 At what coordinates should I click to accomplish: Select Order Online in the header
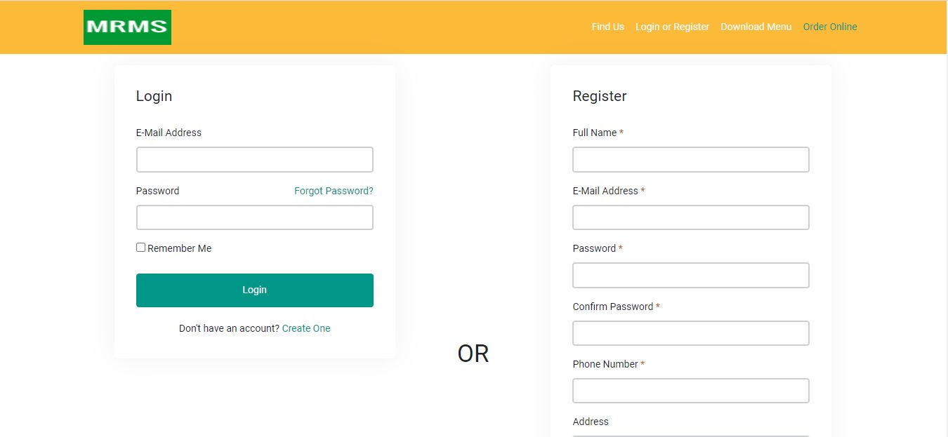click(x=830, y=27)
